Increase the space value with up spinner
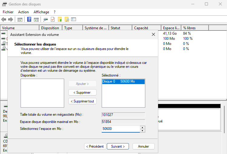The height and width of the screenshot is (154, 227). coord(143,127)
